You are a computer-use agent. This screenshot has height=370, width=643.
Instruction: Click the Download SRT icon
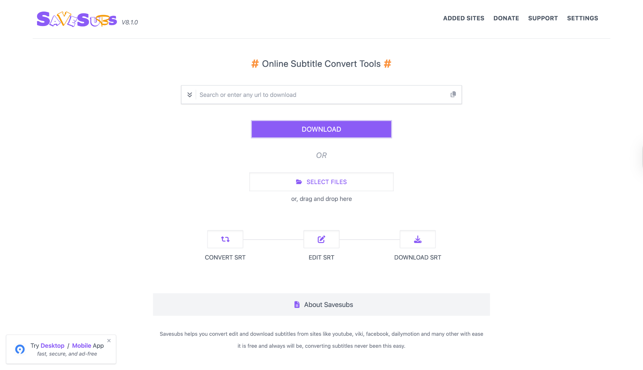[x=418, y=239]
